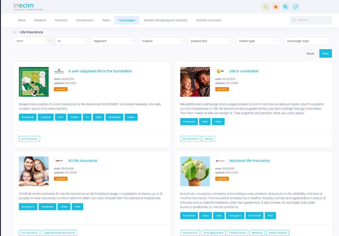Open Mystery Shopping and Analysis tab
Screen dimensions: 339x236
point(165,20)
